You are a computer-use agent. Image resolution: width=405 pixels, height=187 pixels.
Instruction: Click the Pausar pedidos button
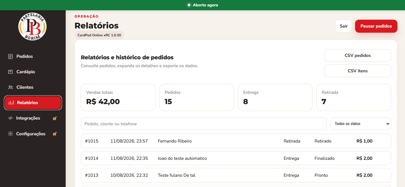click(x=376, y=26)
